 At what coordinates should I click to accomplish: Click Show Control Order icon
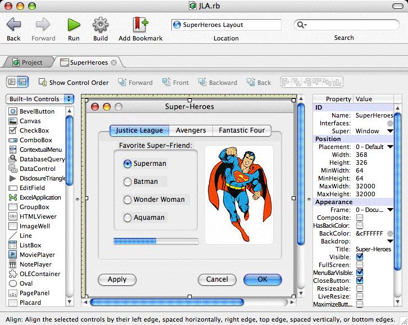[x=43, y=83]
